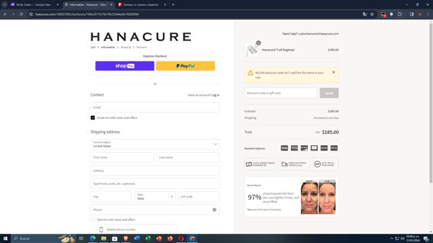Click the before and after results photo
433x243 pixels.
[318, 196]
